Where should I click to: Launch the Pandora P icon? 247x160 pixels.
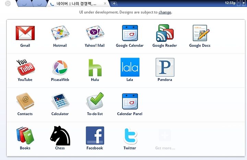click(165, 67)
